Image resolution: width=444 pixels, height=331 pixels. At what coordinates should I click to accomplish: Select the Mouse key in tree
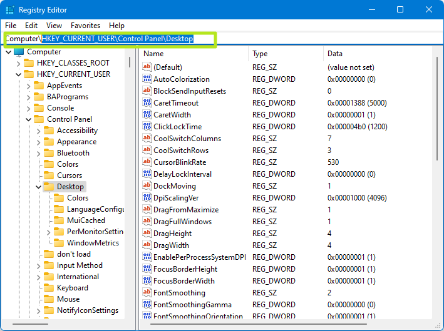point(68,299)
